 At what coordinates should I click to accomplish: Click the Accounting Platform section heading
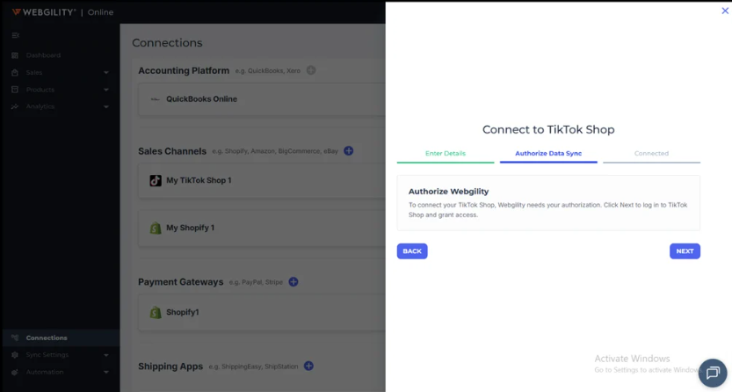184,70
